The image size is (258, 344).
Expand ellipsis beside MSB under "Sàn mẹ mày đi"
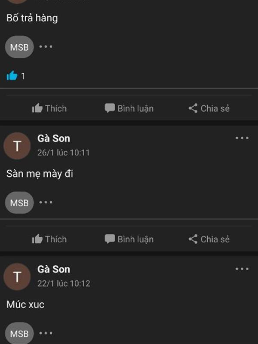[x=46, y=202]
